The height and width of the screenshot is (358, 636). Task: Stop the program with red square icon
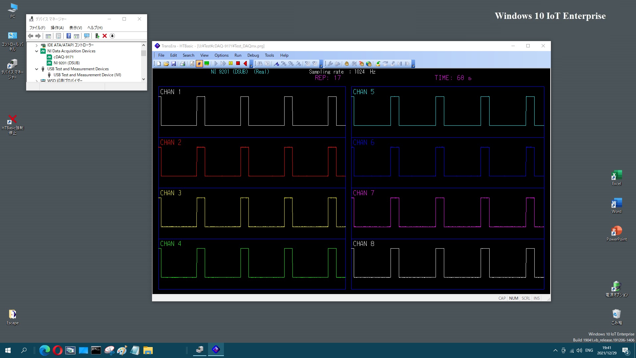point(238,64)
